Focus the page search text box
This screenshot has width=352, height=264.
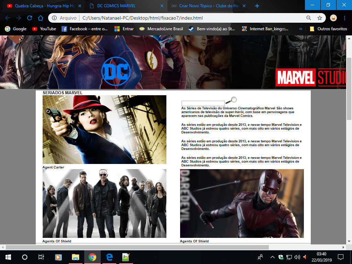pos(203,103)
